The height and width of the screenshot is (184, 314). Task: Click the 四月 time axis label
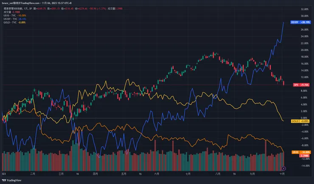pyautogui.click(x=95, y=174)
